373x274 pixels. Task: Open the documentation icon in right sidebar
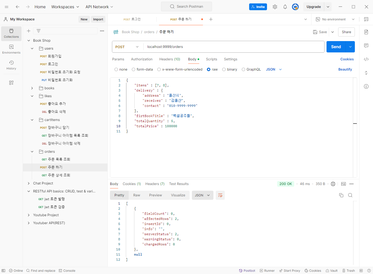(366, 32)
